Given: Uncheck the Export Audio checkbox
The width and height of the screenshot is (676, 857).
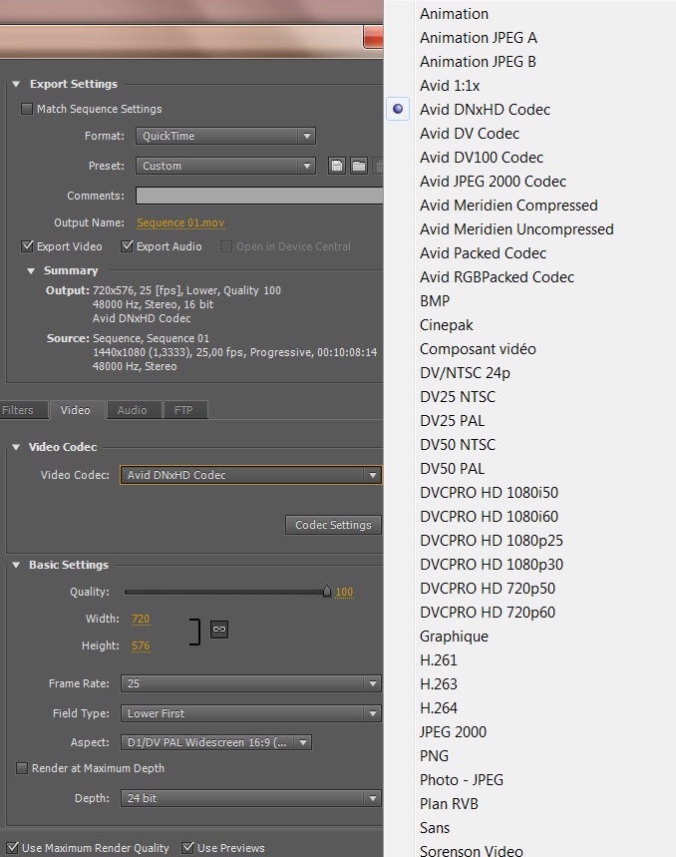Looking at the screenshot, I should (x=127, y=246).
